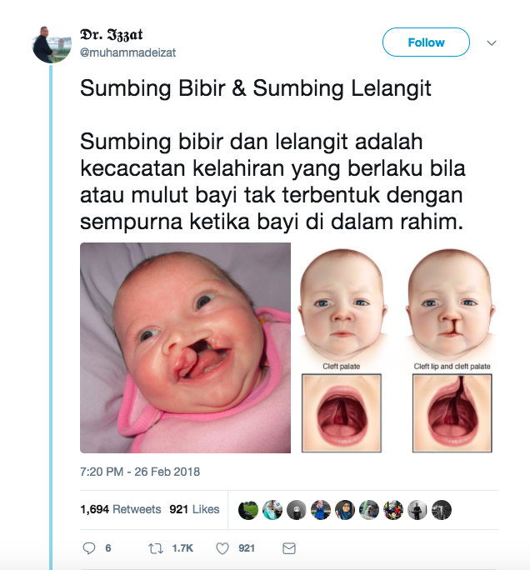
Task: Open the tweet timestamp 26 Feb 2018
Action: (x=140, y=472)
